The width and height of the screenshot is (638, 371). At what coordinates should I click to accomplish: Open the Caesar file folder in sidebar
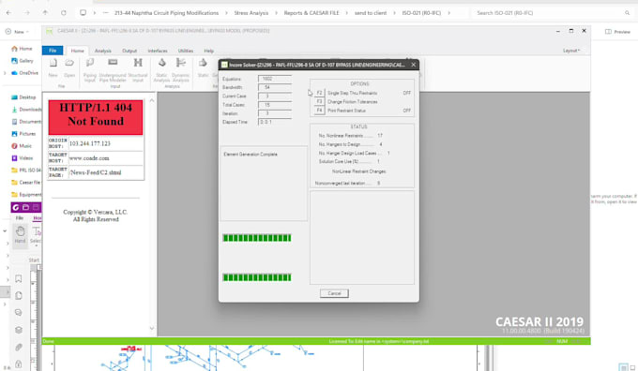(26, 183)
